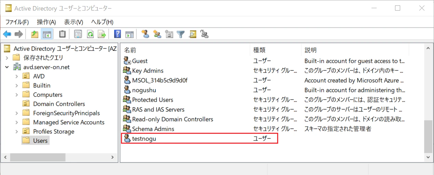Expand the Computers container
This screenshot has width=434, height=175.
coord(17,95)
